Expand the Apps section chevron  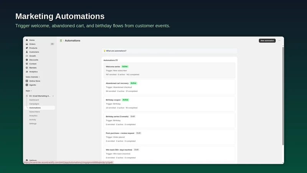click(31, 91)
